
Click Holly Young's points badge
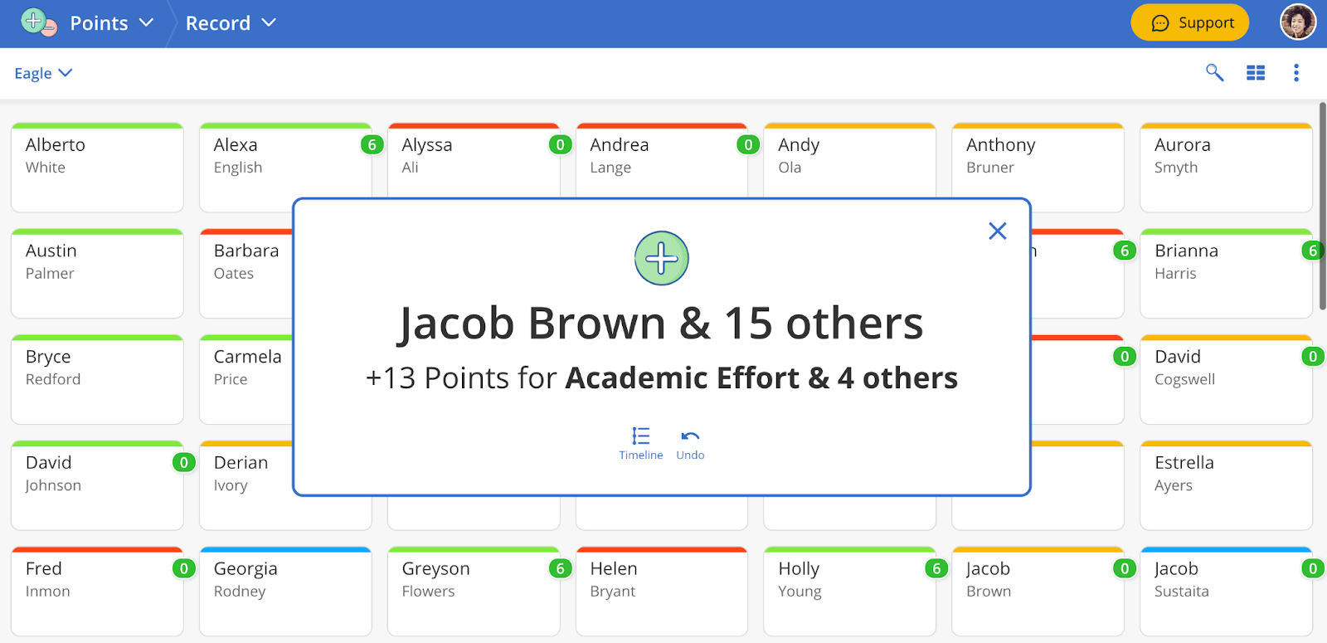[x=936, y=568]
